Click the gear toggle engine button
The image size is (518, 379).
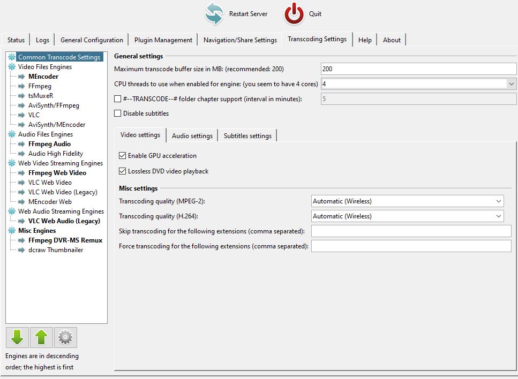[65, 337]
